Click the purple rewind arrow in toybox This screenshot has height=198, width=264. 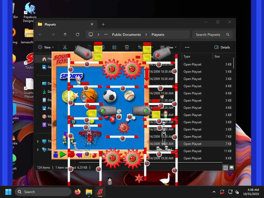[x=79, y=155]
